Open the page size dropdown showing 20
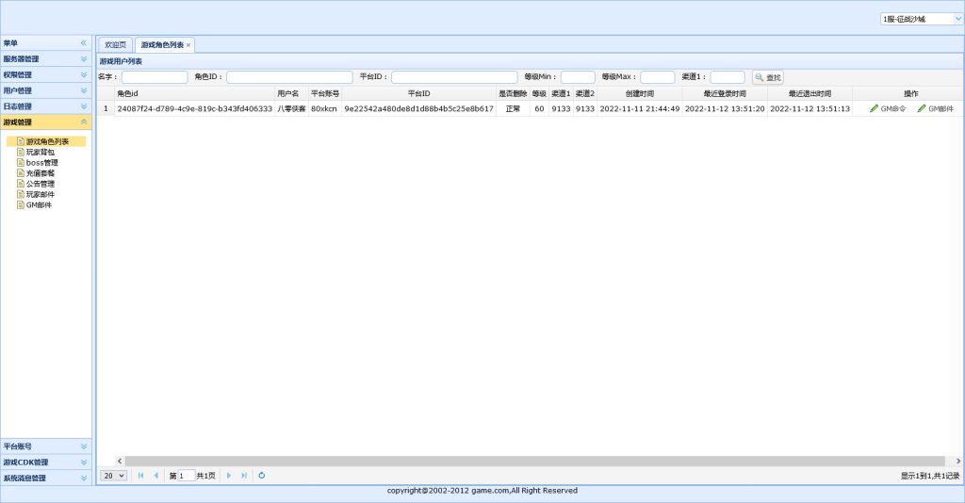The width and height of the screenshot is (965, 503). (x=113, y=476)
